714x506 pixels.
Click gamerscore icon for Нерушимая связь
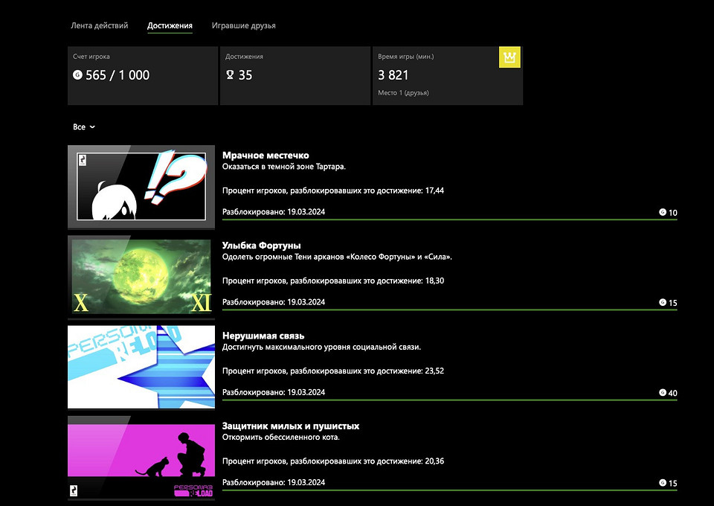662,393
